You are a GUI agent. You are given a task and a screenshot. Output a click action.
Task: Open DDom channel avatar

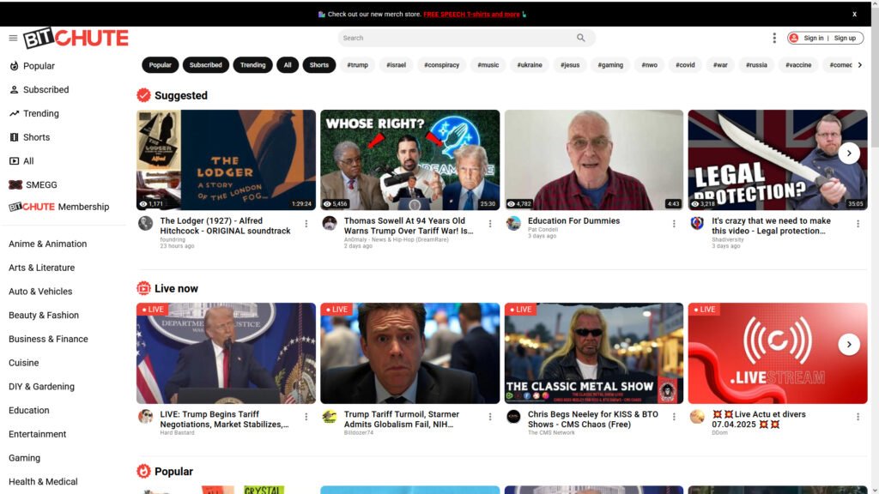(697, 417)
